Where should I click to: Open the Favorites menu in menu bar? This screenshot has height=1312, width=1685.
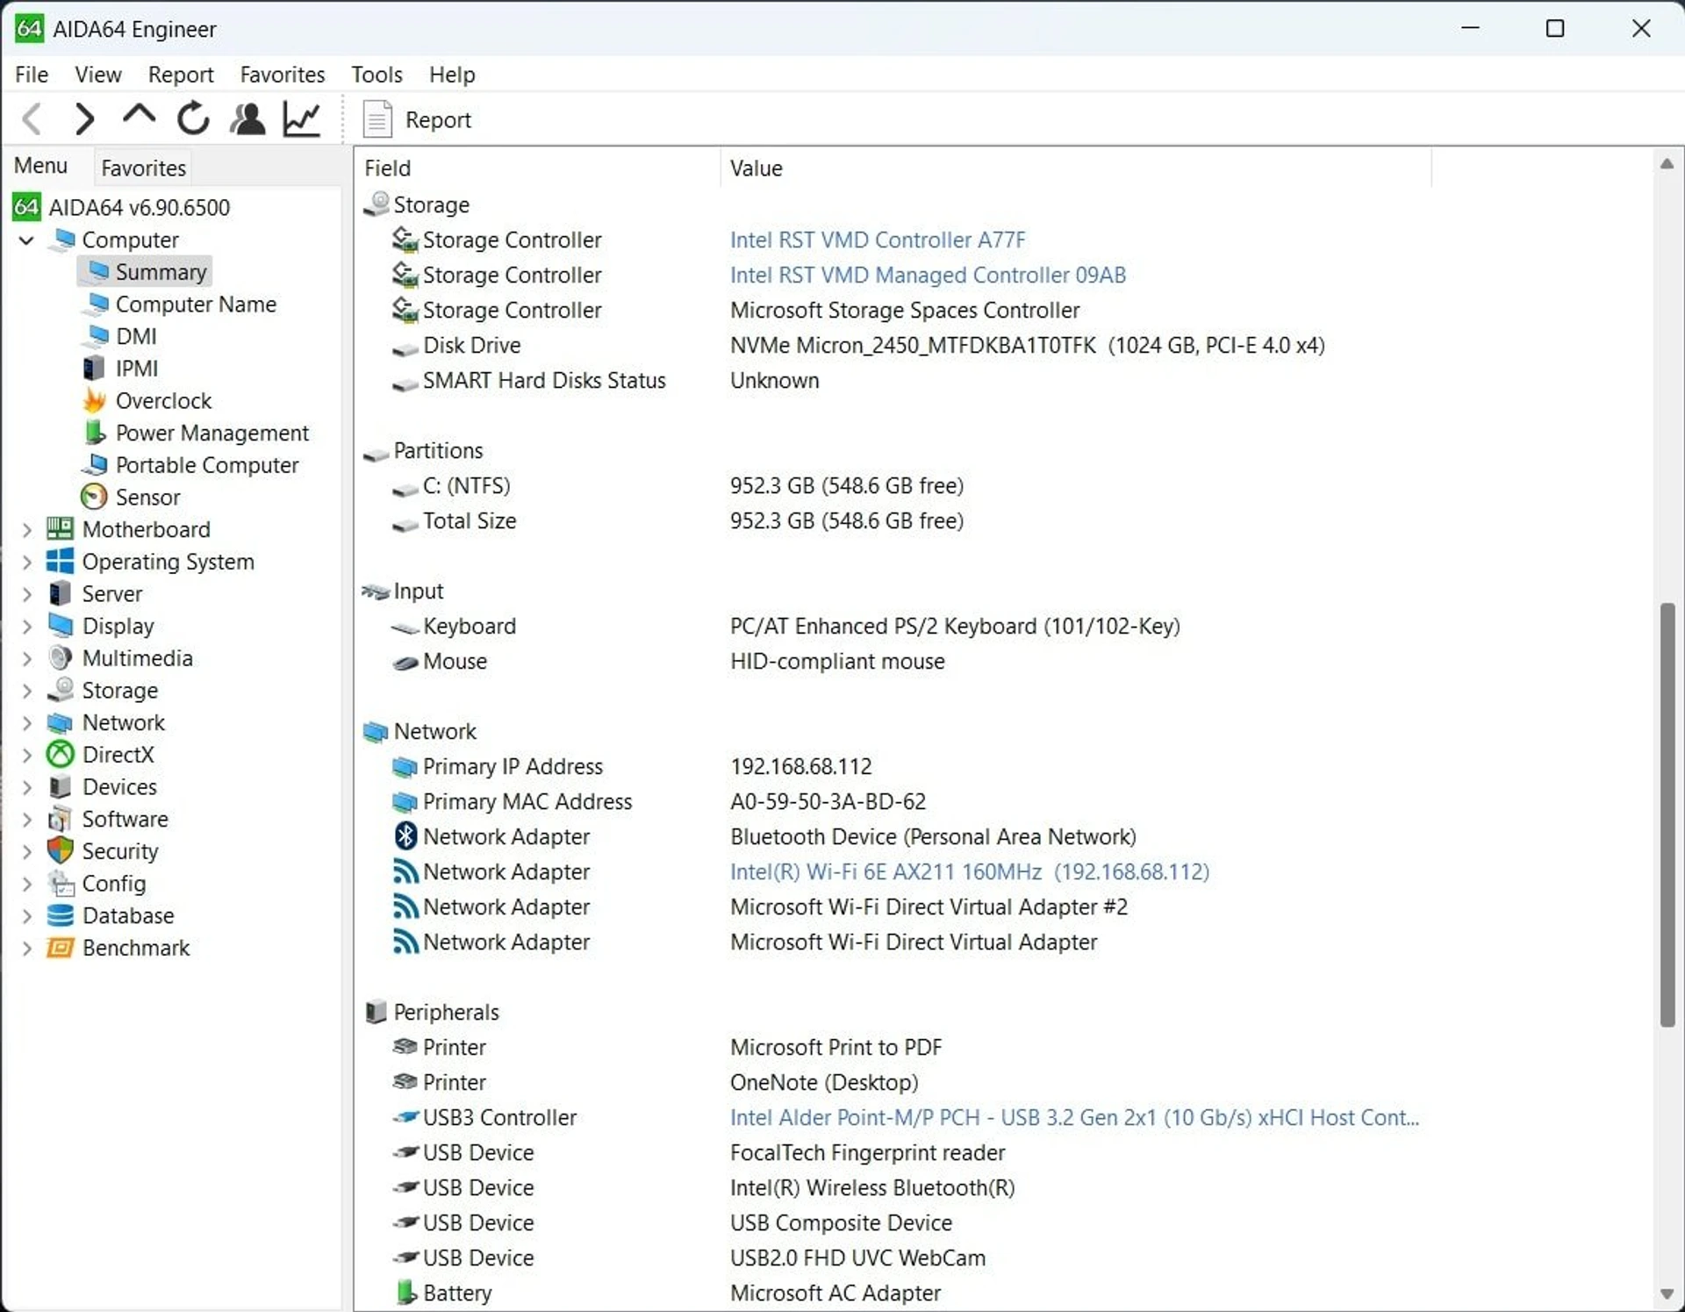click(282, 75)
